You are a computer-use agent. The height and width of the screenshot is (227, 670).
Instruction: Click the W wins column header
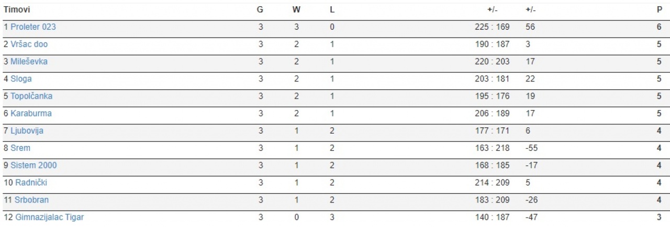pyautogui.click(x=296, y=10)
